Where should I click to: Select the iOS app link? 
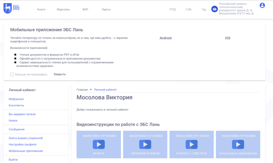[x=228, y=38]
